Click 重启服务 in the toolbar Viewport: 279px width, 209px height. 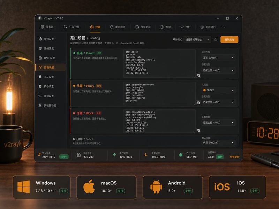tap(118, 27)
